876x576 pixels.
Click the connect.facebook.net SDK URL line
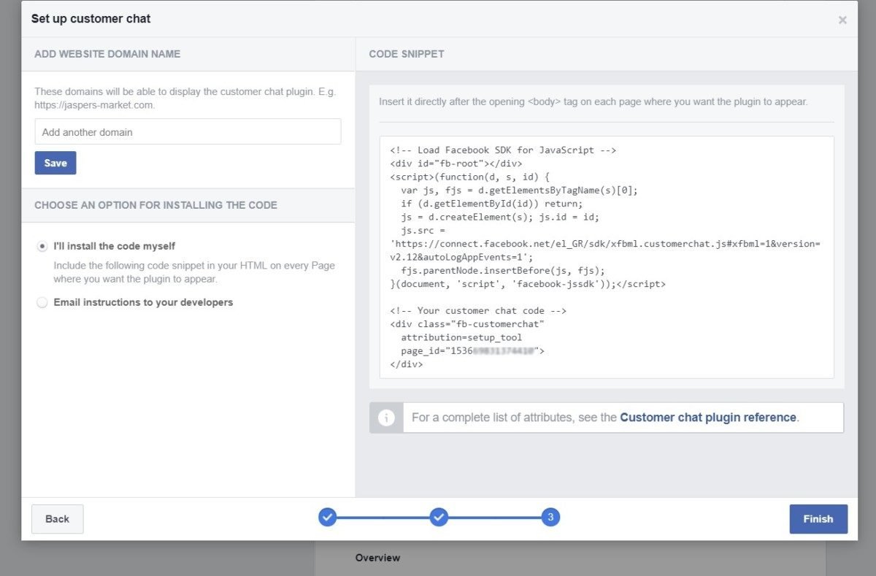tap(606, 244)
